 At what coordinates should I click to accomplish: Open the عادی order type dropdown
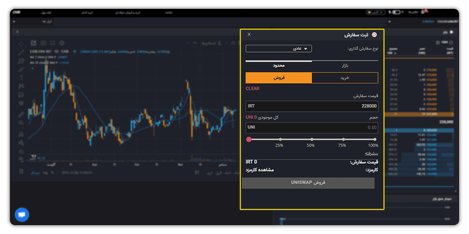pos(279,49)
